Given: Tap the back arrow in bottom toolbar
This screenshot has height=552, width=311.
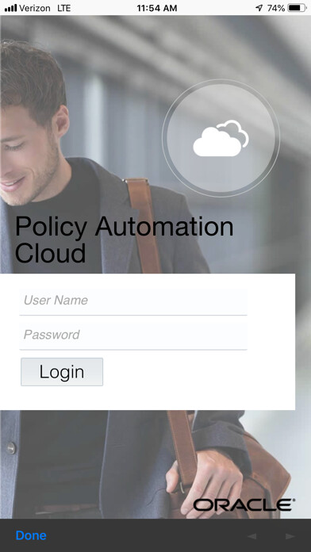Looking at the screenshot, I should pos(251,536).
